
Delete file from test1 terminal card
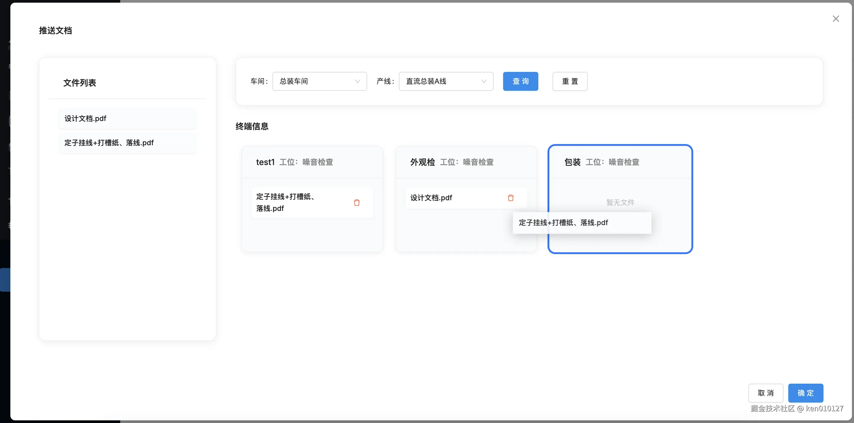[x=357, y=202]
